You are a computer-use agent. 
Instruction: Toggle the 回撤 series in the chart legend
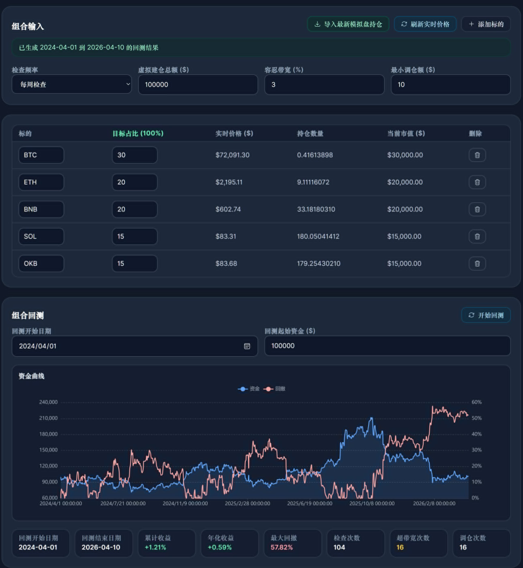[272, 389]
